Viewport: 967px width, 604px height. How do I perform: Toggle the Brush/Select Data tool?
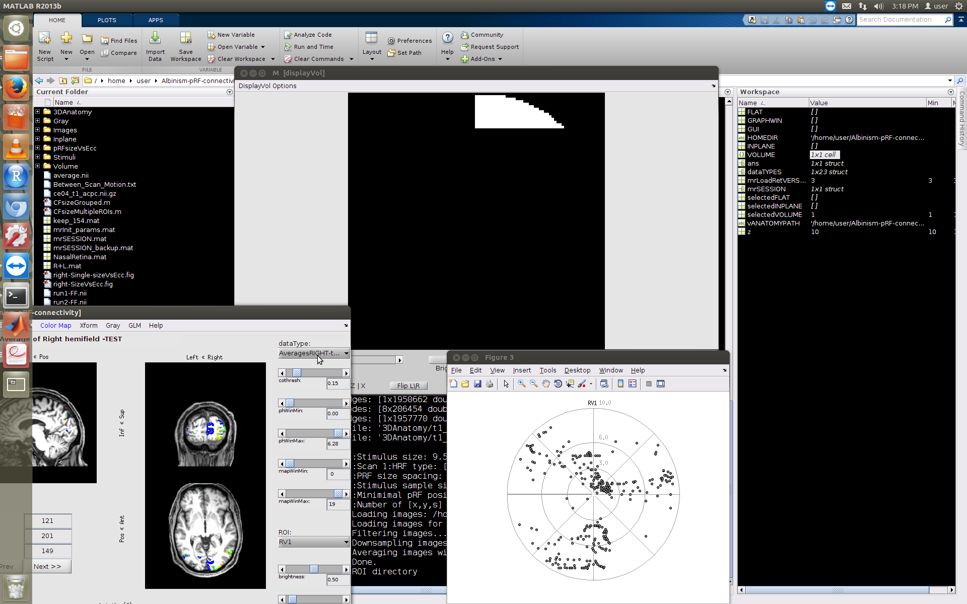tap(583, 384)
